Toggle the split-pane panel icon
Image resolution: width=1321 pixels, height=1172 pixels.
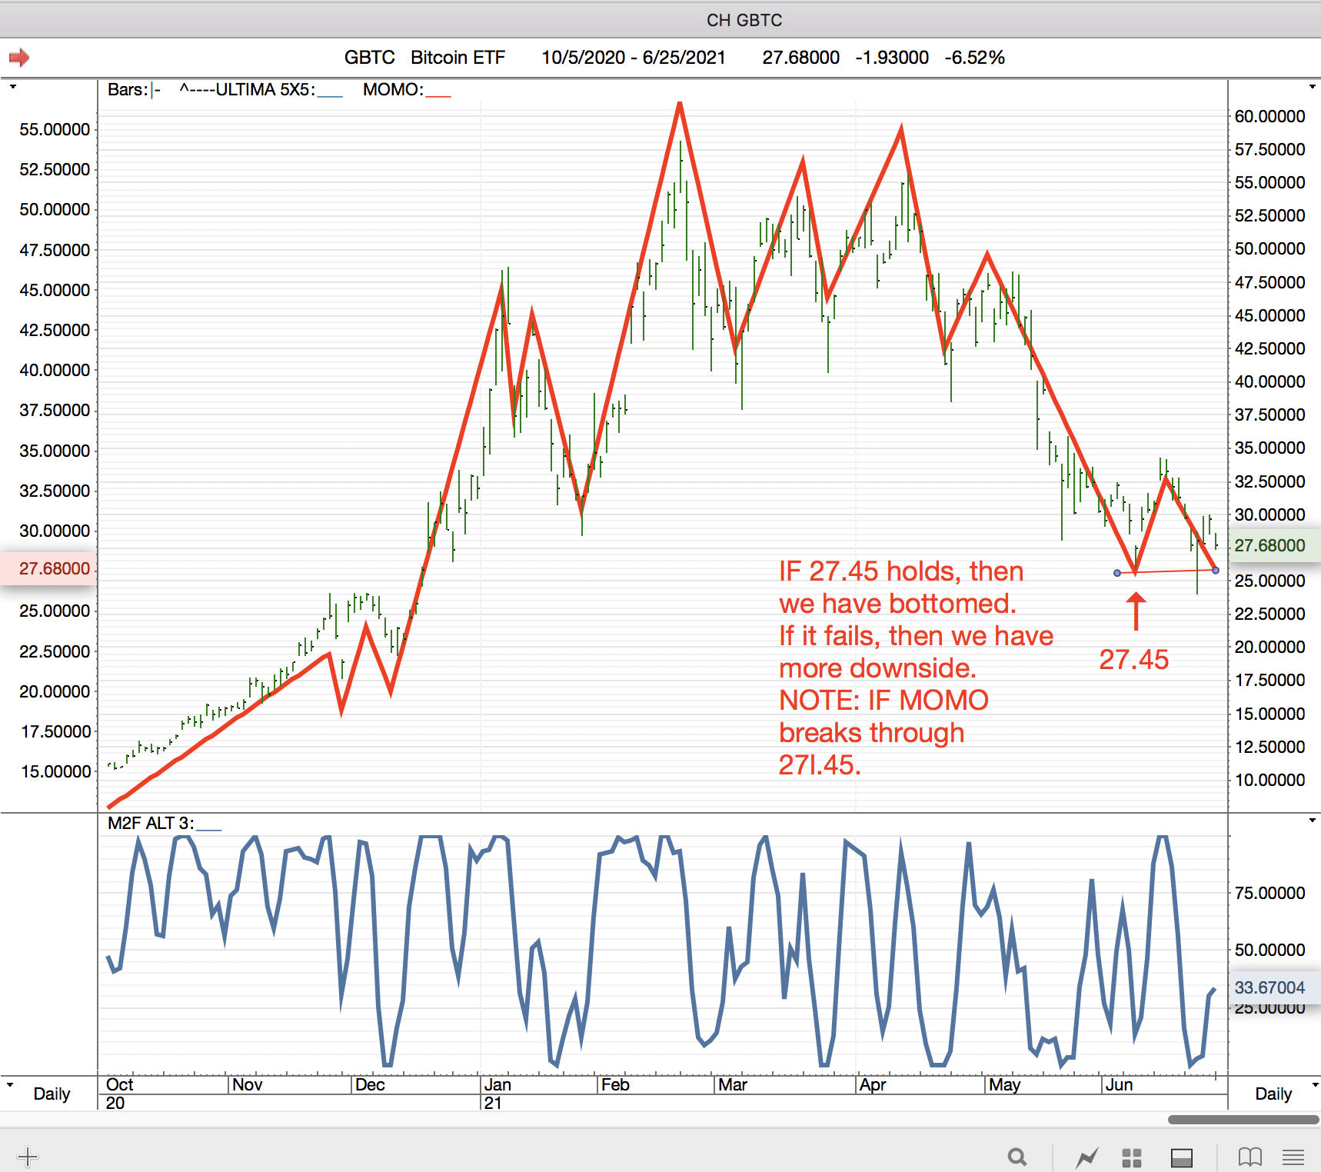pyautogui.click(x=1181, y=1157)
